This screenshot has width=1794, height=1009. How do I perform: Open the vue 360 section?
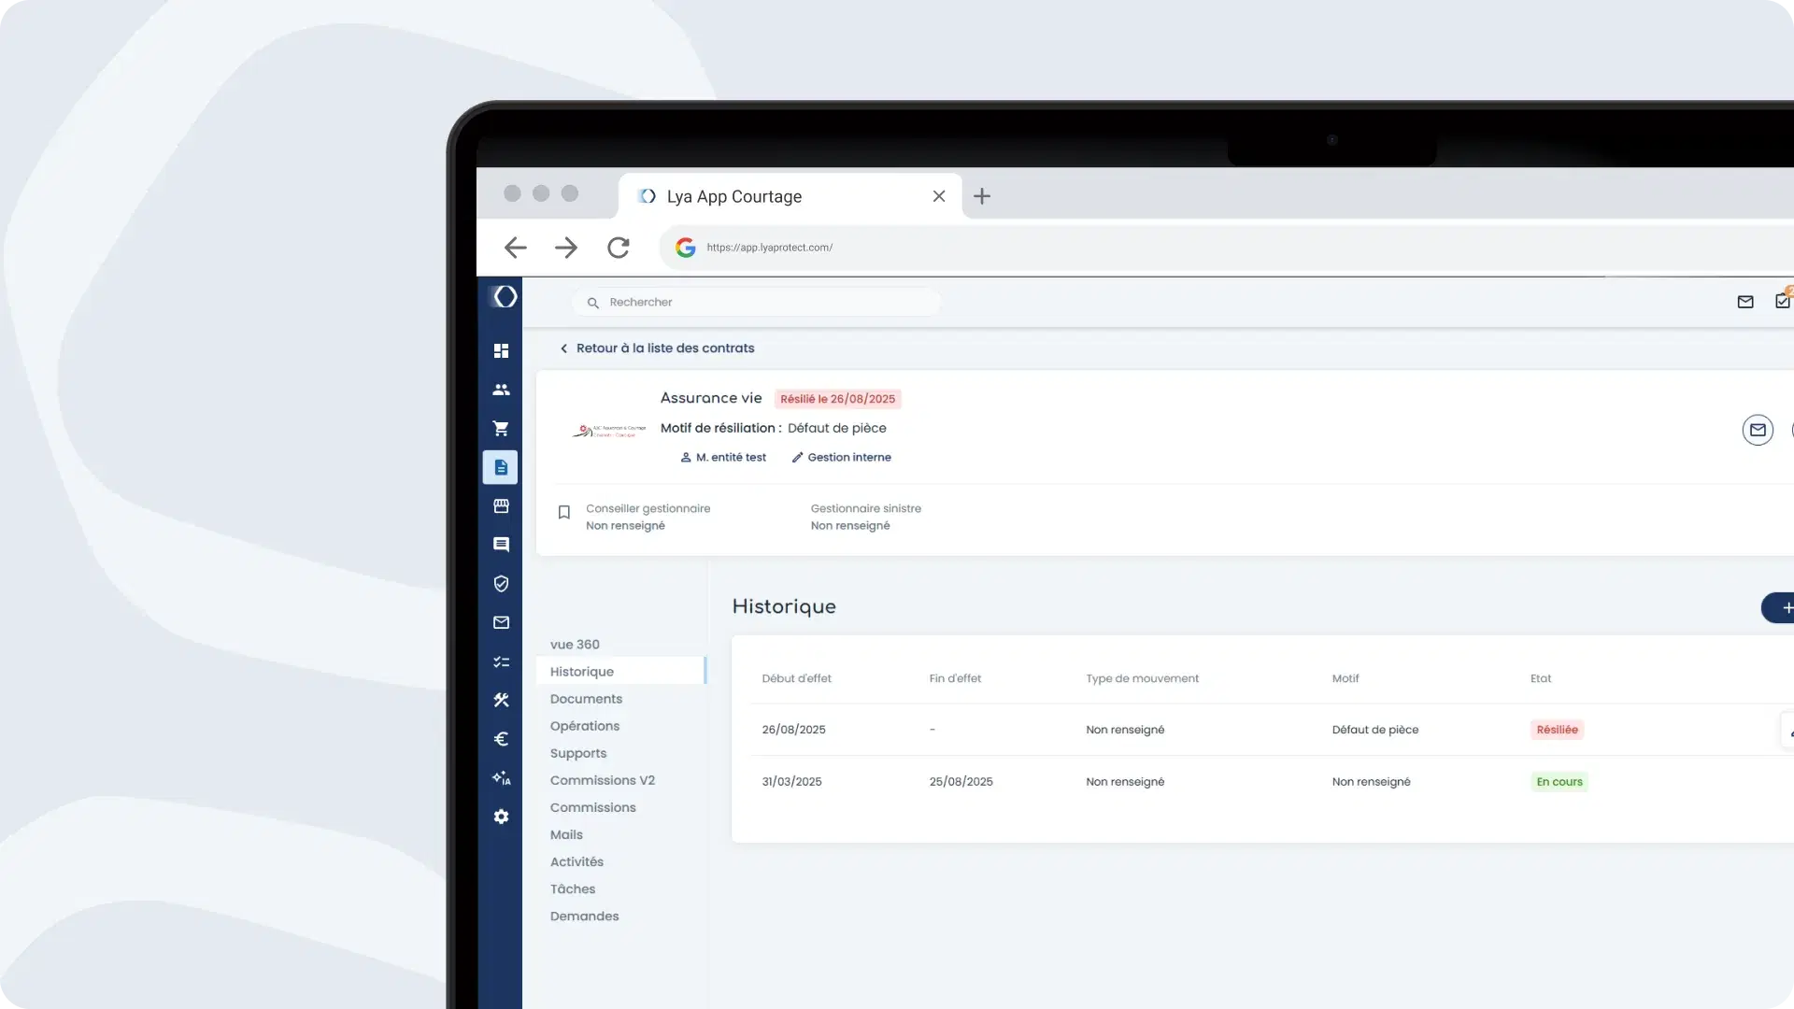pos(575,645)
